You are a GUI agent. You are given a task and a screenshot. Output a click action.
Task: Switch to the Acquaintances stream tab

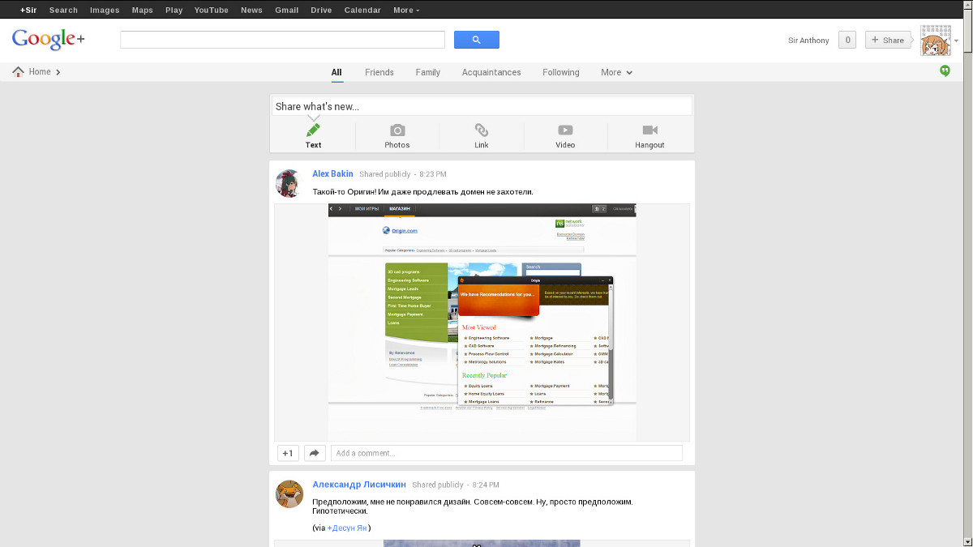click(491, 72)
